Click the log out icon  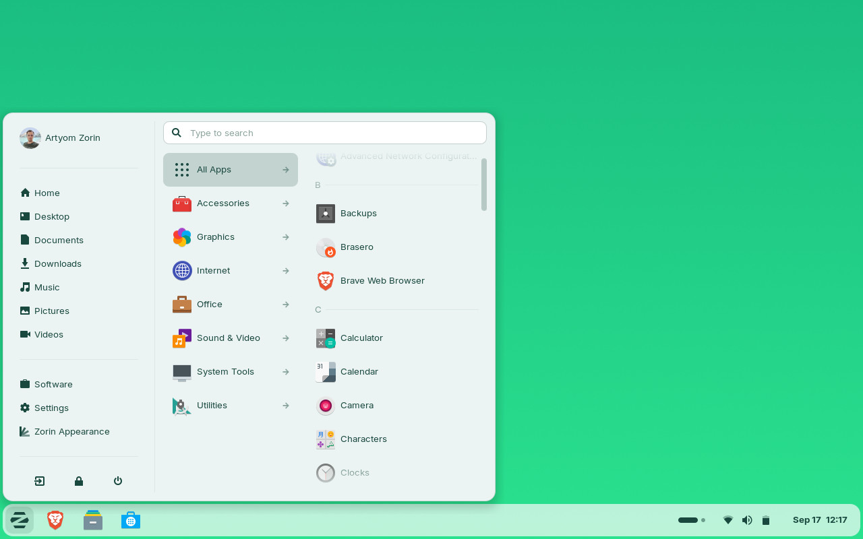pyautogui.click(x=39, y=481)
